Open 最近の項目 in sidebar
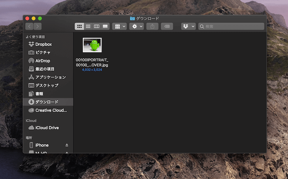Screen dimensions: 288x179 48,69
